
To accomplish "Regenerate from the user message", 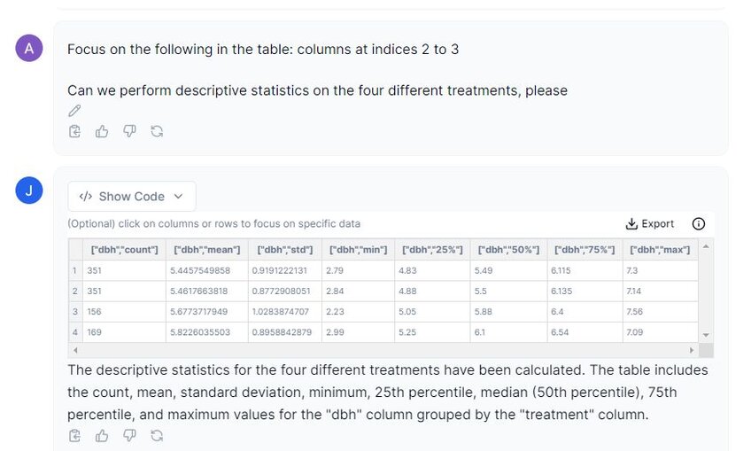I will 157,131.
